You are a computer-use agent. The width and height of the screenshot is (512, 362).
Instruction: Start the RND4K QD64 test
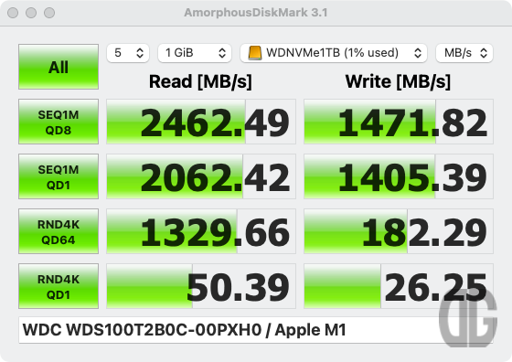59,231
